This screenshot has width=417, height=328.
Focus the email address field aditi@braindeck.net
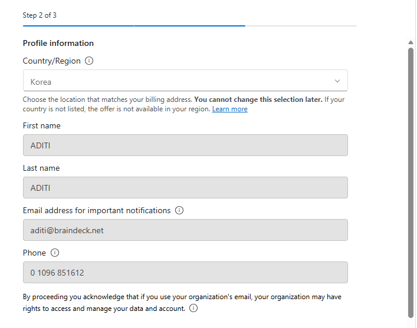coord(185,230)
